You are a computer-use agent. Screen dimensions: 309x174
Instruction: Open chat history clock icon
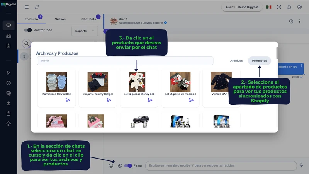[291, 21]
